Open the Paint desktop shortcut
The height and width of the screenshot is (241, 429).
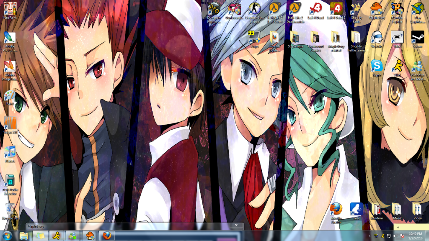pos(10,97)
